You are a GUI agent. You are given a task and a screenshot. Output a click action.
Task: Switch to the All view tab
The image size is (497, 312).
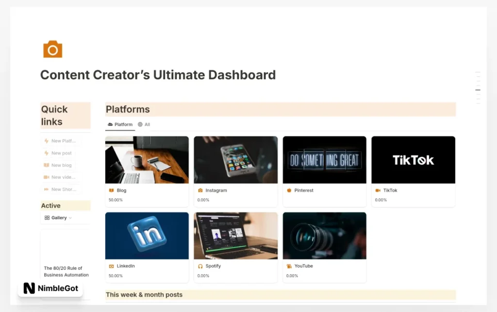click(x=144, y=124)
